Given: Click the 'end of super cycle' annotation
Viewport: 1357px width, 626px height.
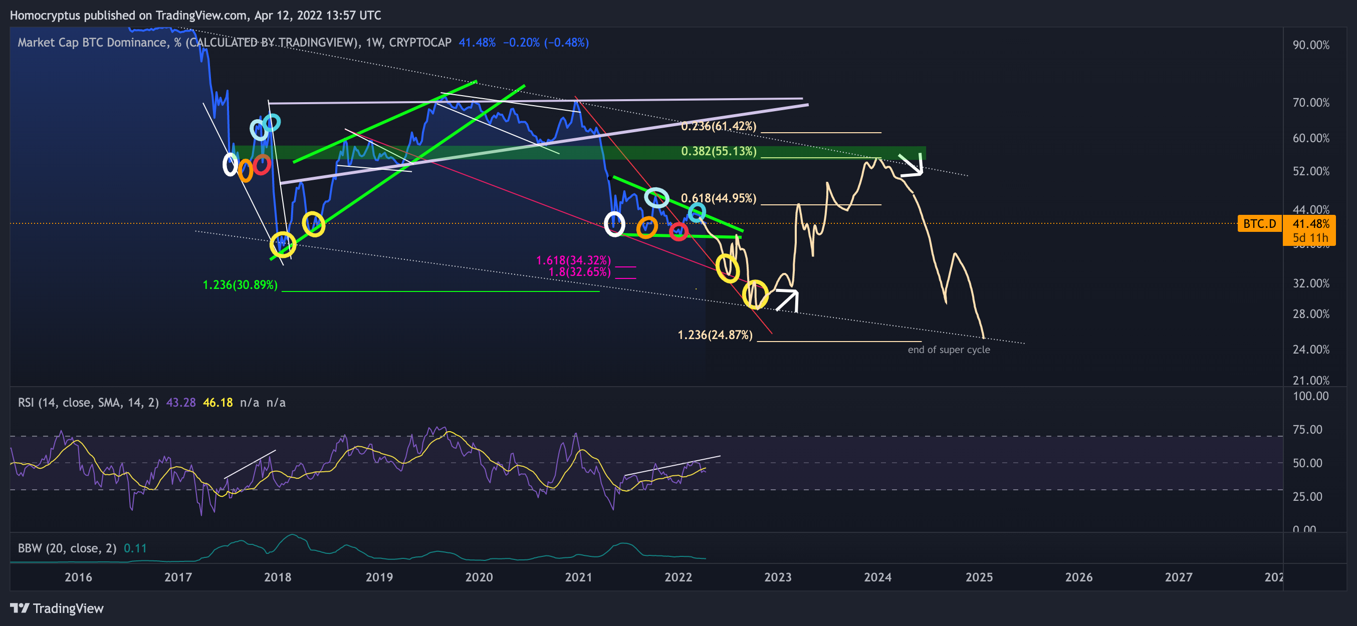Looking at the screenshot, I should coord(949,350).
